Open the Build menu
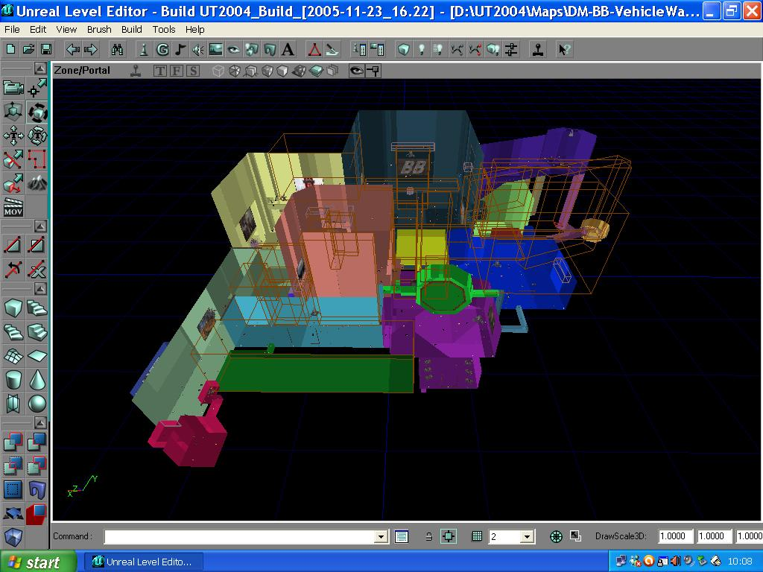This screenshot has height=572, width=763. [130, 30]
